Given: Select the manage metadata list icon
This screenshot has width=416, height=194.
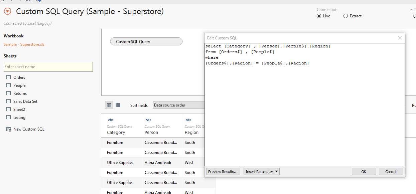Looking at the screenshot, I should [x=118, y=105].
